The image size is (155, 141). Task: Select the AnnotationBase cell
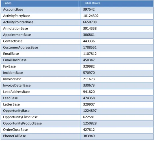[x=41, y=29]
